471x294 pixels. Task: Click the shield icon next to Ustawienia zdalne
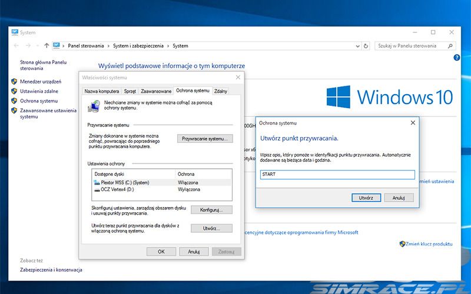pos(14,91)
